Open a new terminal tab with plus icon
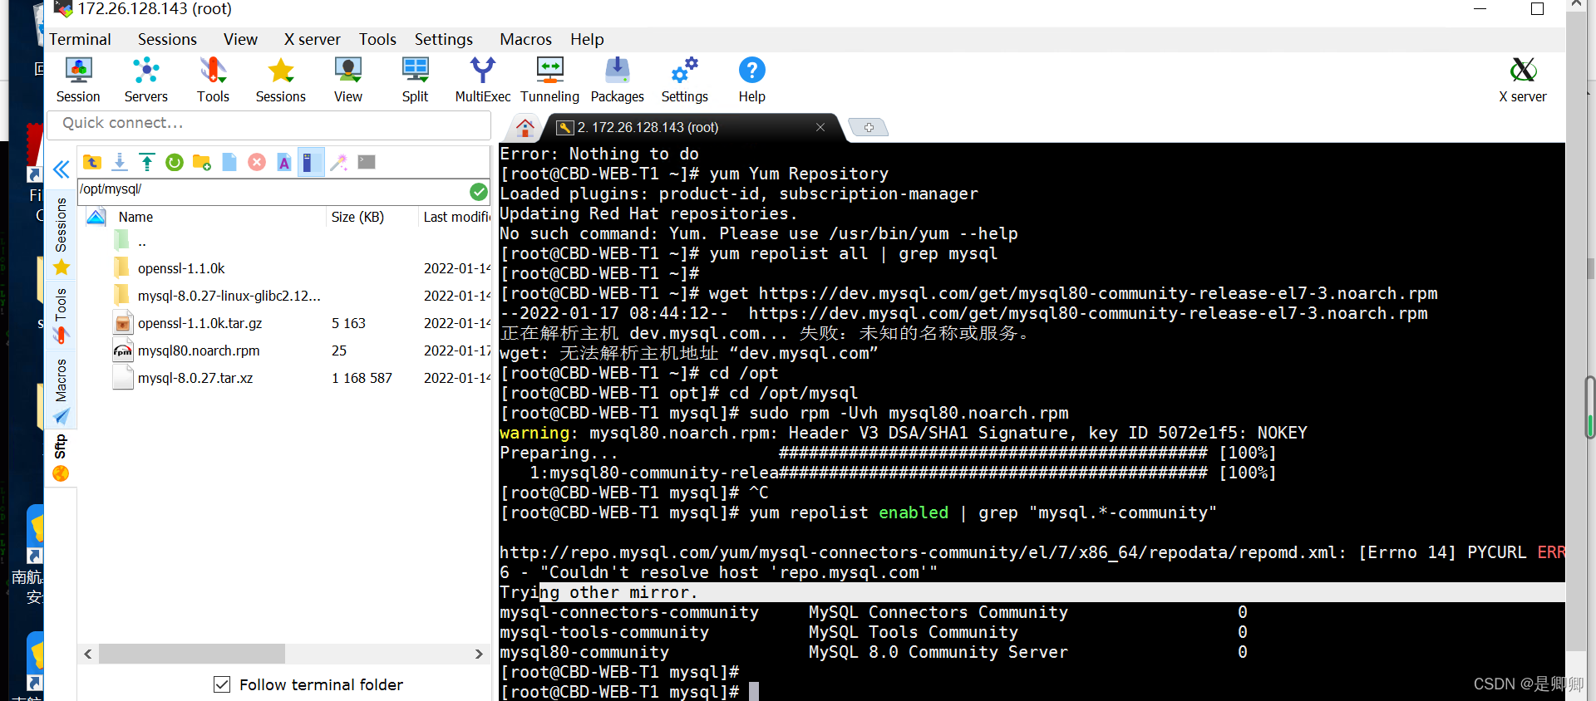 [x=869, y=127]
